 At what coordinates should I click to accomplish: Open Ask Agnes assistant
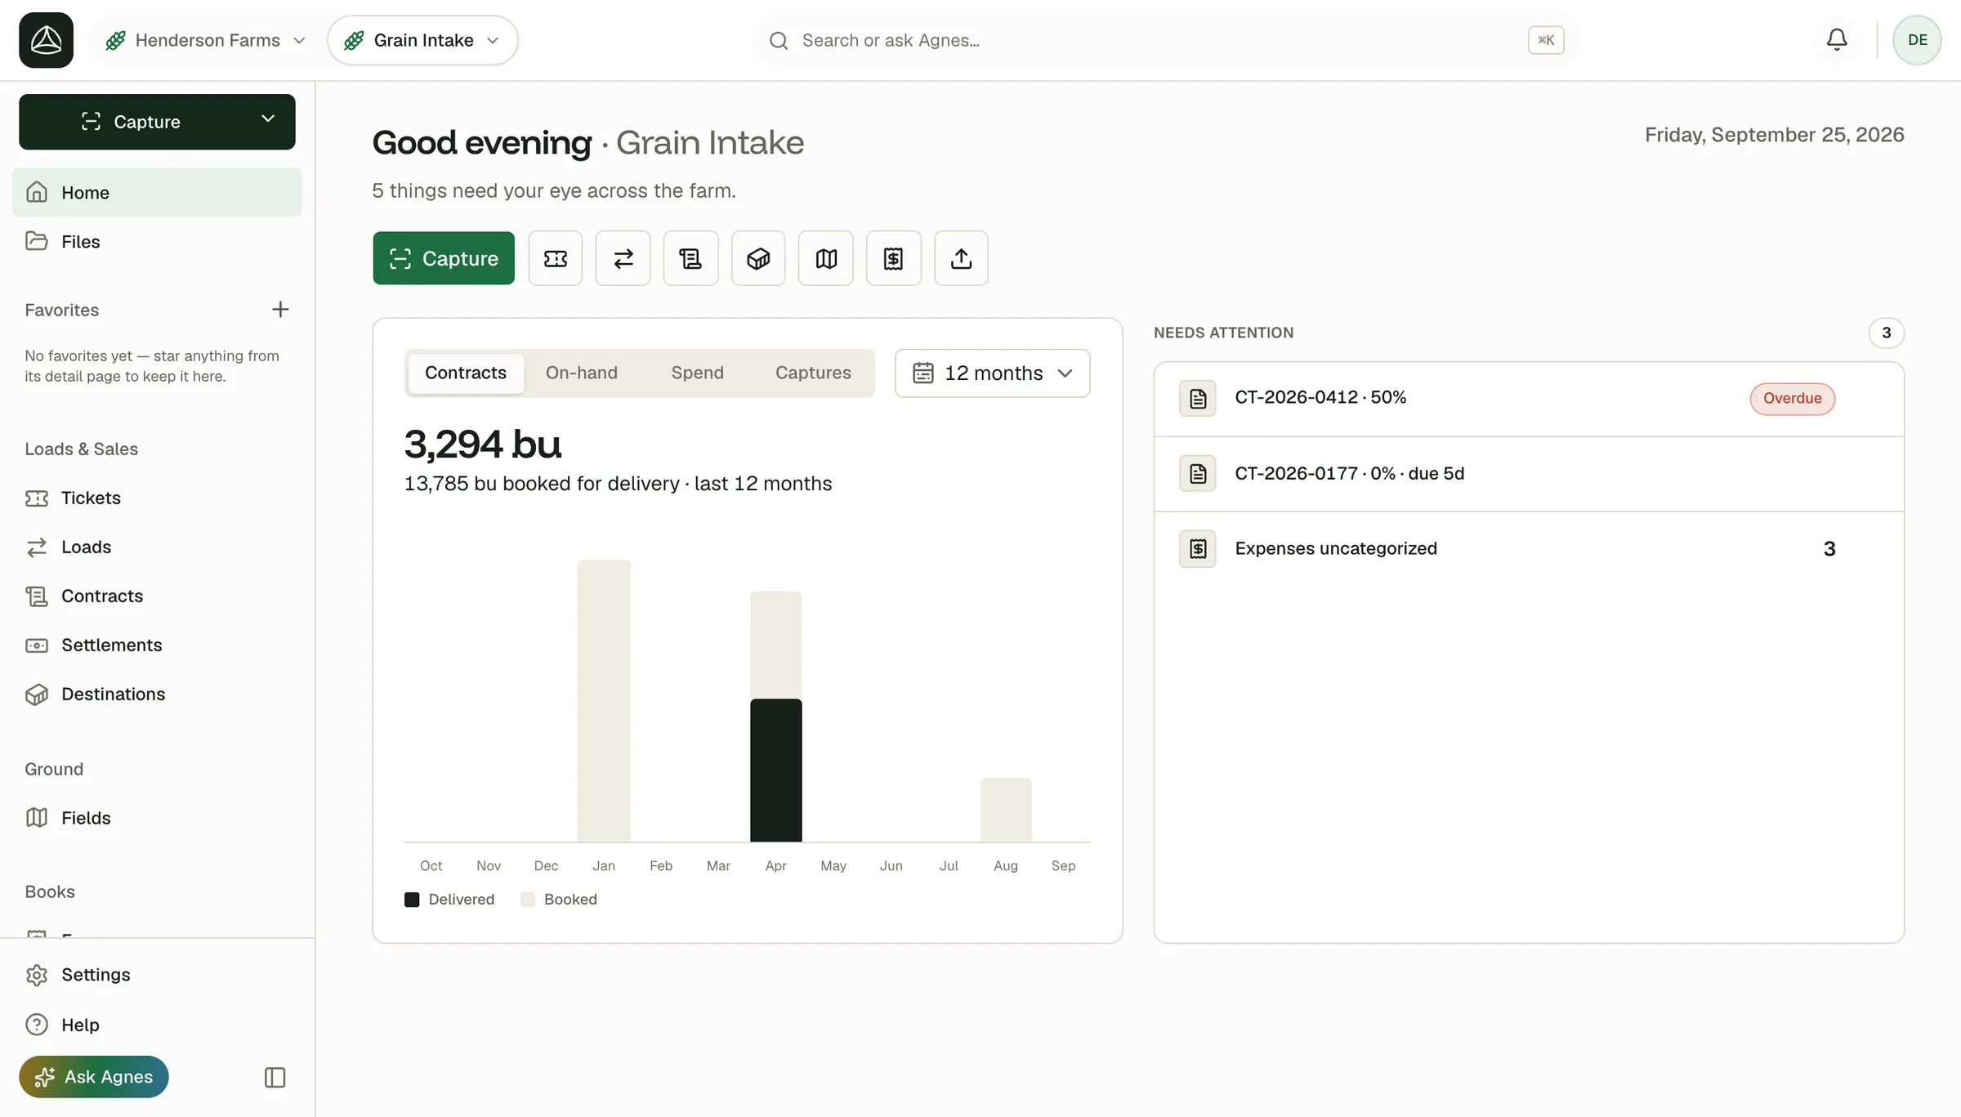[x=94, y=1077]
